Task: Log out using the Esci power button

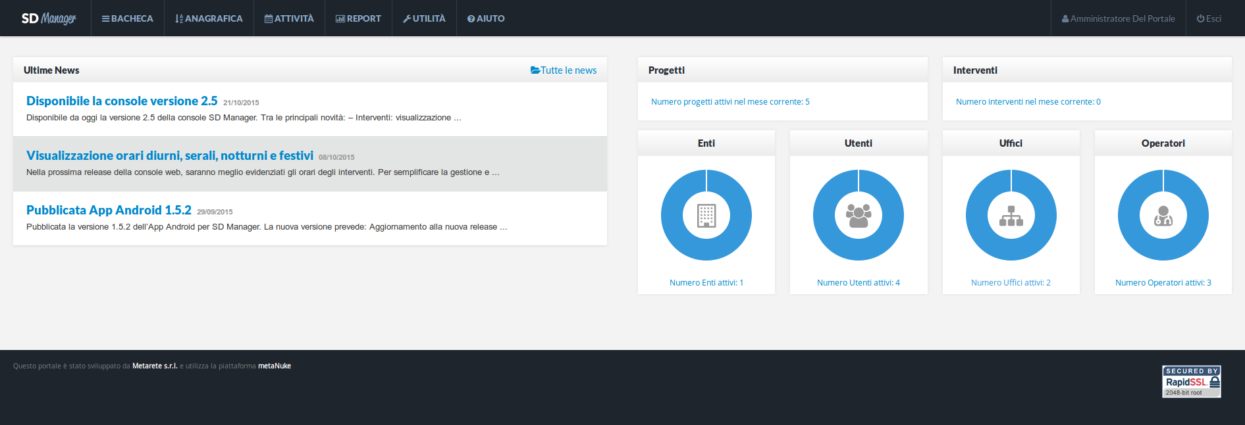Action: [1209, 18]
